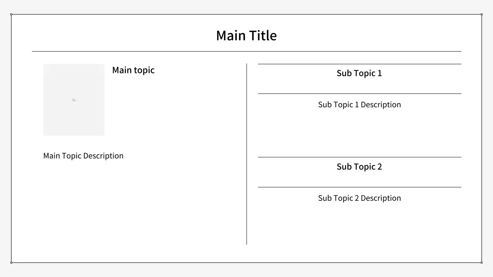Click the gray canvas outside the slide frame
The height and width of the screenshot is (277, 493).
(x=246, y=270)
